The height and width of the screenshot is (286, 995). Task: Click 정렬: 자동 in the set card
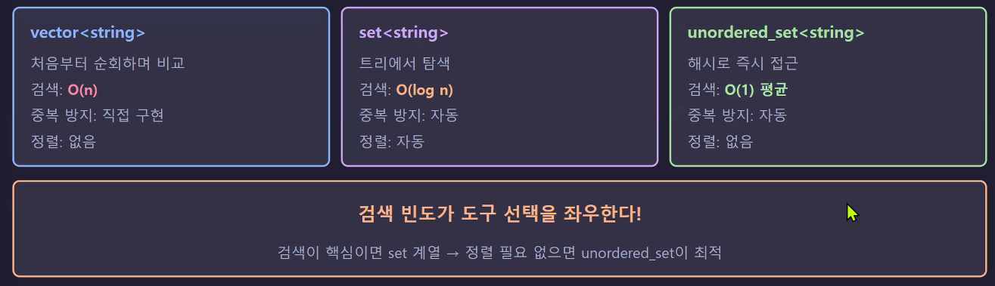pos(392,141)
